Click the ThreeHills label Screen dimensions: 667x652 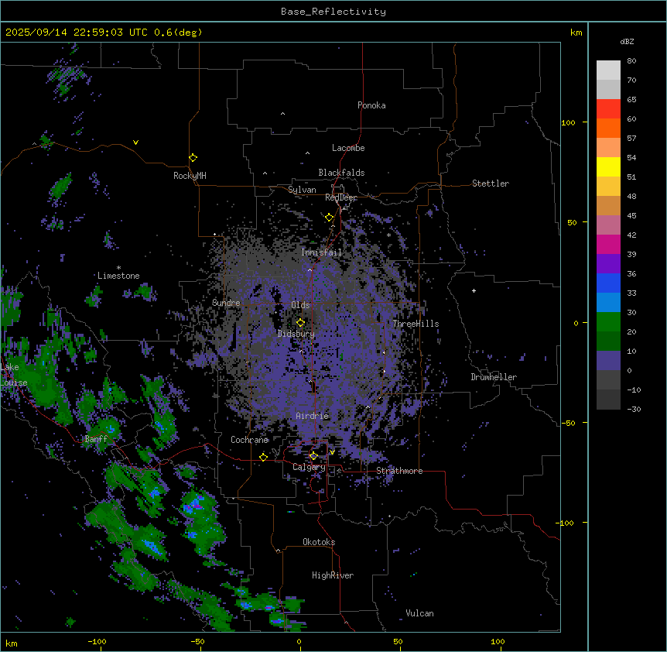coord(416,324)
